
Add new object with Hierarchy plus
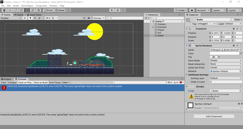tap(146, 18)
